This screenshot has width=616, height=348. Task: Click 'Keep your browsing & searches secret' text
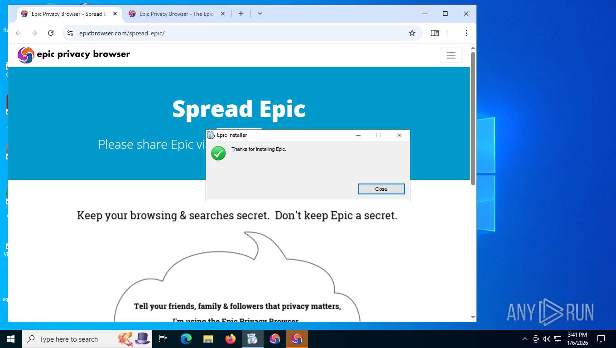point(174,215)
